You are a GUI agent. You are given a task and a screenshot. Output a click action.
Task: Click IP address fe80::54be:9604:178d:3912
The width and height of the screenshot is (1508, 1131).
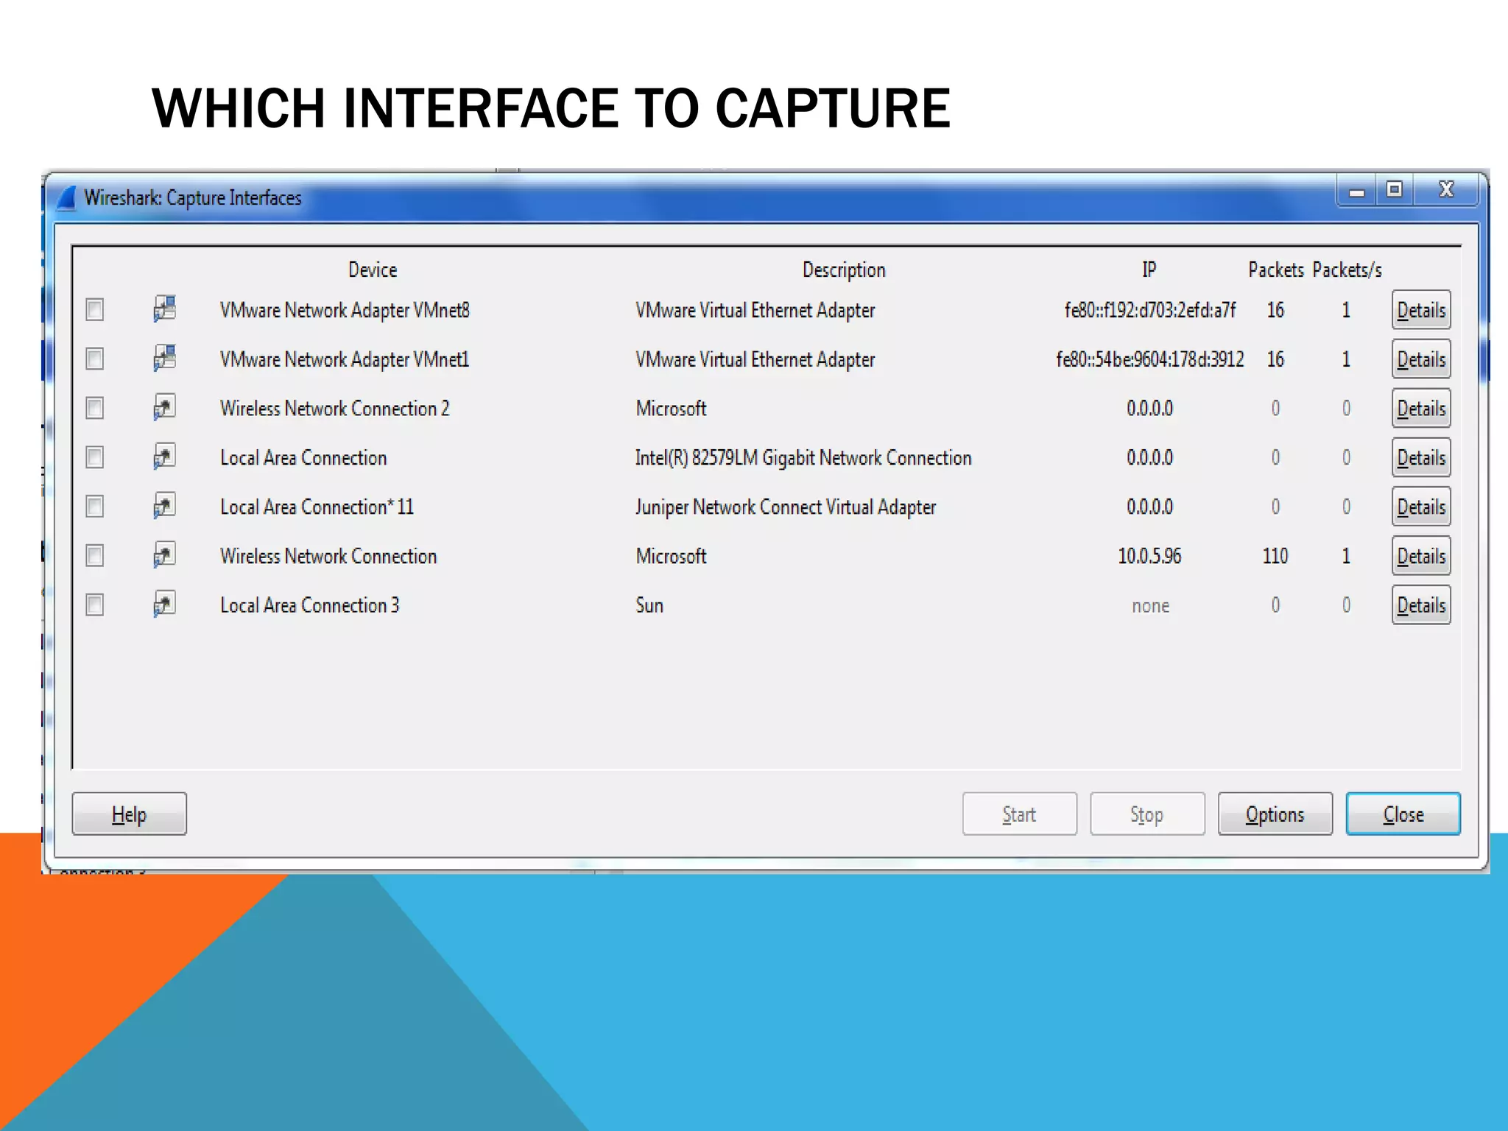tap(1150, 359)
